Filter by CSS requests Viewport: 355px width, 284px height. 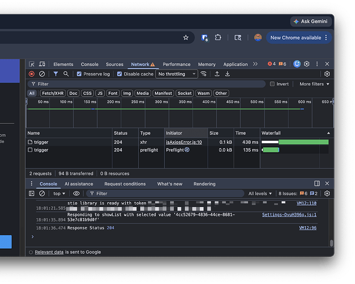pyautogui.click(x=88, y=93)
